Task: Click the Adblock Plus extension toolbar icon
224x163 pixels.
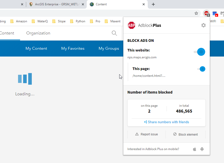Action: (206, 13)
